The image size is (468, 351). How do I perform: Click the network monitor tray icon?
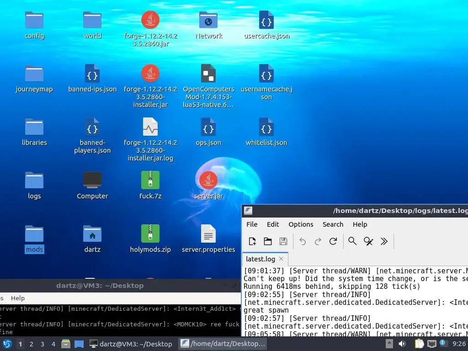tap(431, 344)
